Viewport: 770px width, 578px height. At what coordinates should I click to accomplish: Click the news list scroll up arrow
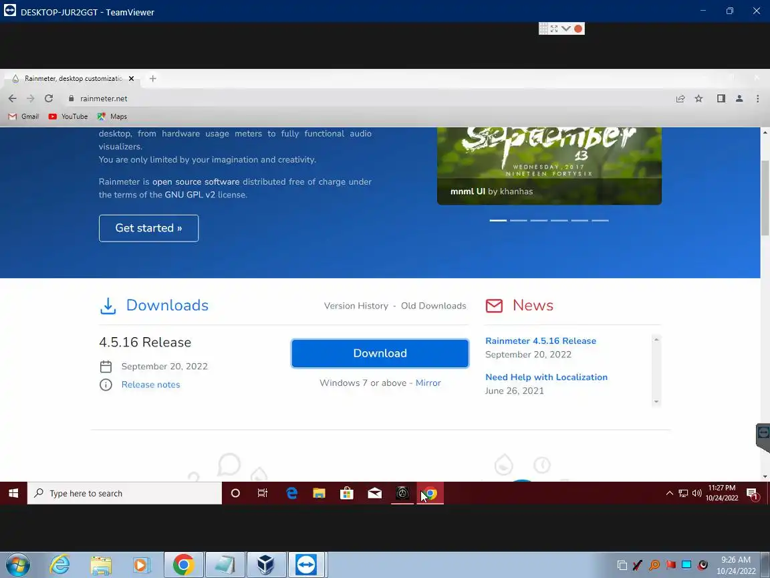pyautogui.click(x=656, y=340)
